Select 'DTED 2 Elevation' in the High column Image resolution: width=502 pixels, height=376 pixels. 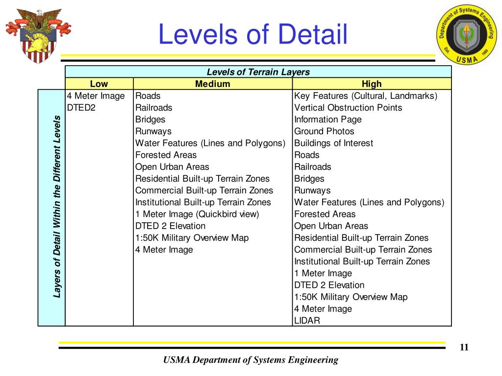click(x=329, y=285)
